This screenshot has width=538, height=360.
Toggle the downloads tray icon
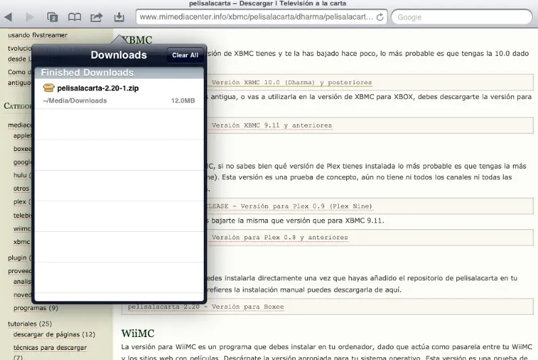119,17
